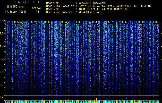Click the 'Receiving Location' label
Viewport: 162px width, 103px height.
tap(60, 6)
